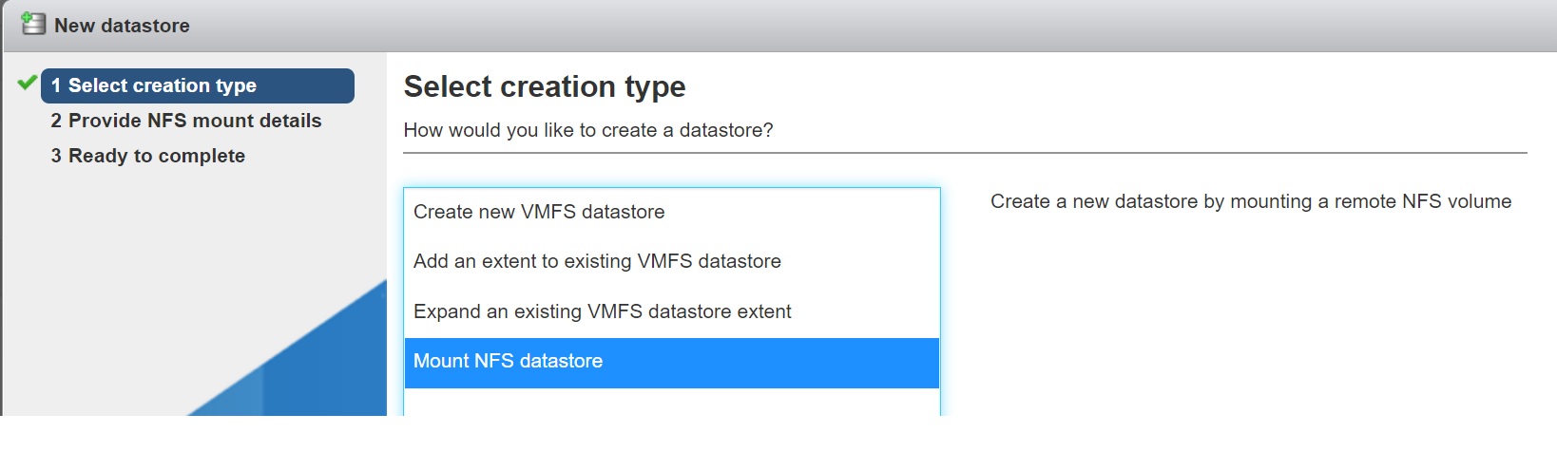The height and width of the screenshot is (452, 1557).
Task: Click the New datastore window title text
Action: pos(122,26)
